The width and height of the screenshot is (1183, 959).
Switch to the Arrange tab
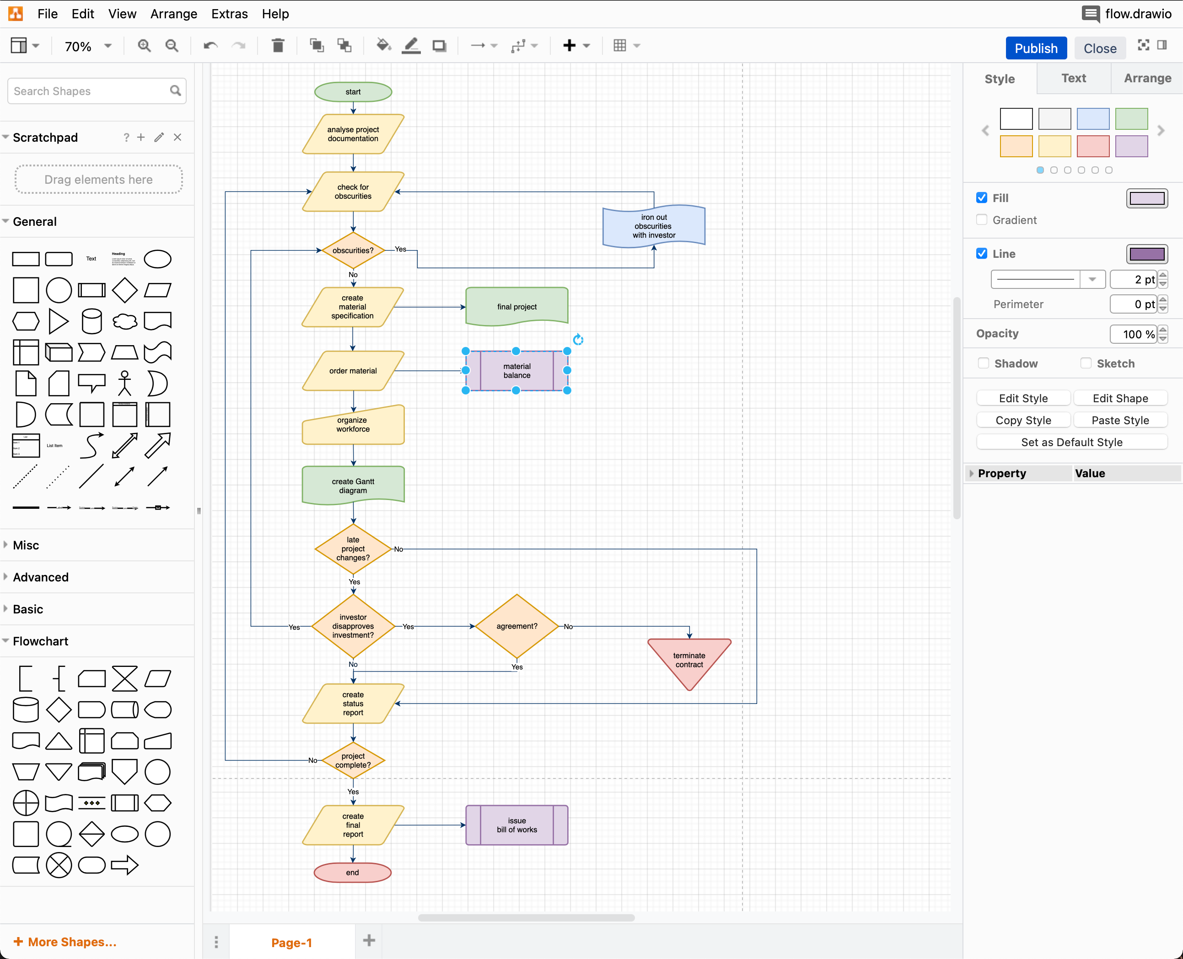[x=1146, y=77]
